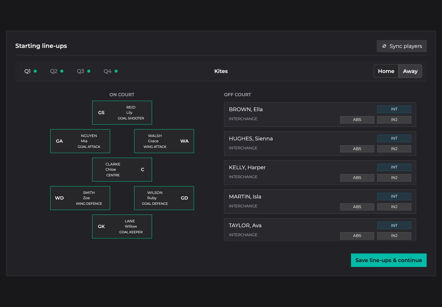Mark Harper Kelly as ABS
The height and width of the screenshot is (307, 442).
click(357, 178)
